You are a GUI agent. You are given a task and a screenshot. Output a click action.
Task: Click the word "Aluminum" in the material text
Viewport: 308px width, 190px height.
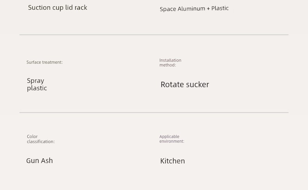191,9
